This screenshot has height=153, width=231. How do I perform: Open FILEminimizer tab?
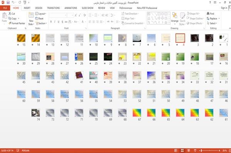tap(126, 8)
